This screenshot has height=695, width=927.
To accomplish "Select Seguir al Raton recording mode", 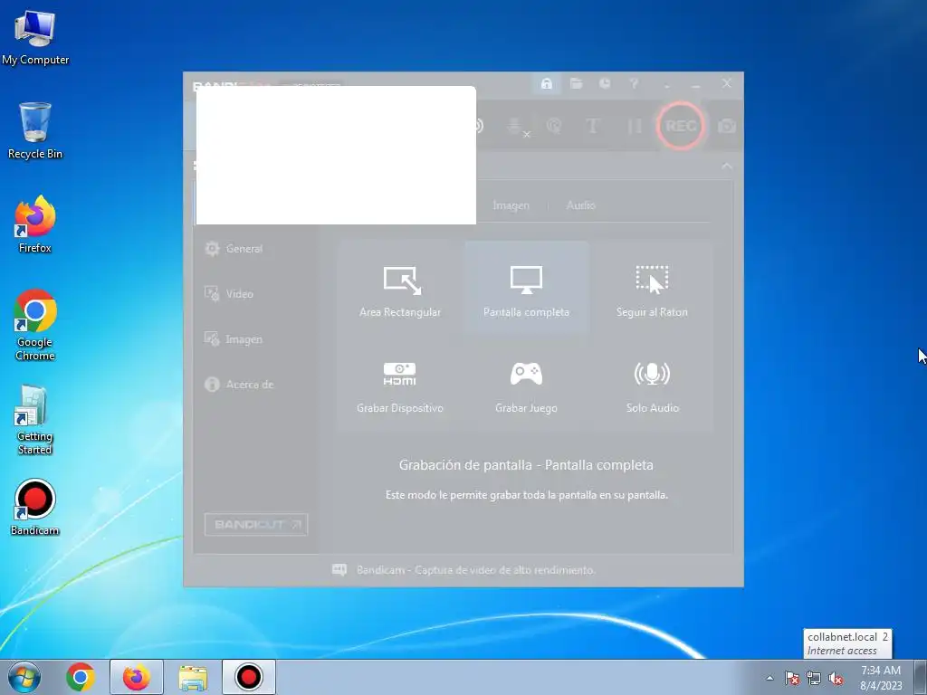I will point(652,289).
